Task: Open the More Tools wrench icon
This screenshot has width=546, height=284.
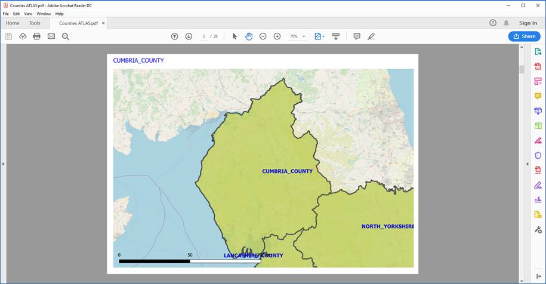Action: click(x=538, y=229)
